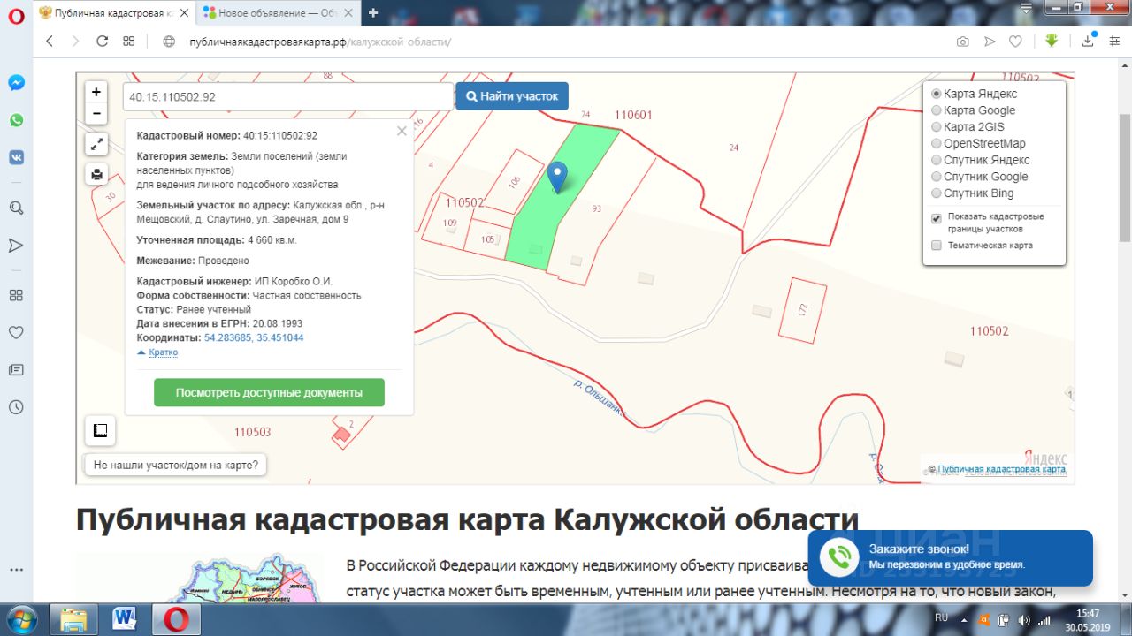Open the Speed Dial grid icon in sidebar
Image resolution: width=1132 pixels, height=636 pixels.
point(16,295)
